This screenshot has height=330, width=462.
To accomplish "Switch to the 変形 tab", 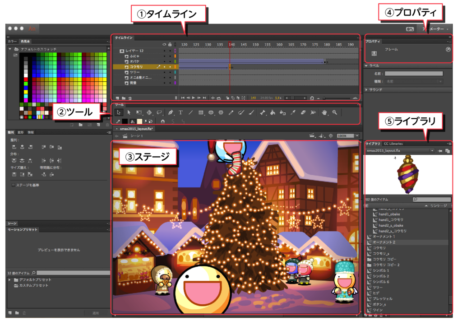I will pyautogui.click(x=21, y=132).
